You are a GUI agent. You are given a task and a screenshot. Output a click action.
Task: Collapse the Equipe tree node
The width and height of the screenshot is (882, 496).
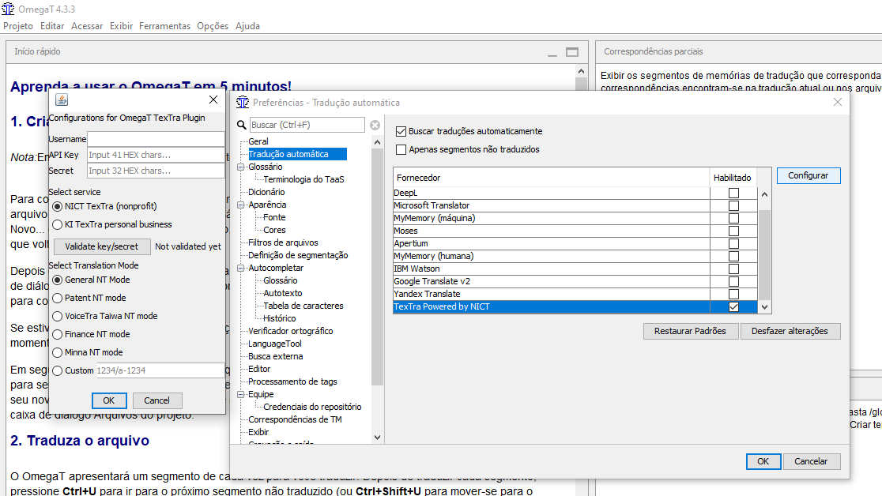241,394
